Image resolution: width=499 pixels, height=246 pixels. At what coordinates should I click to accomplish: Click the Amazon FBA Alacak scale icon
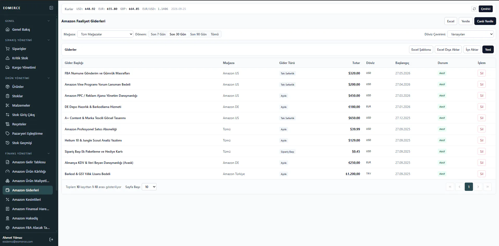pyautogui.click(x=8, y=228)
